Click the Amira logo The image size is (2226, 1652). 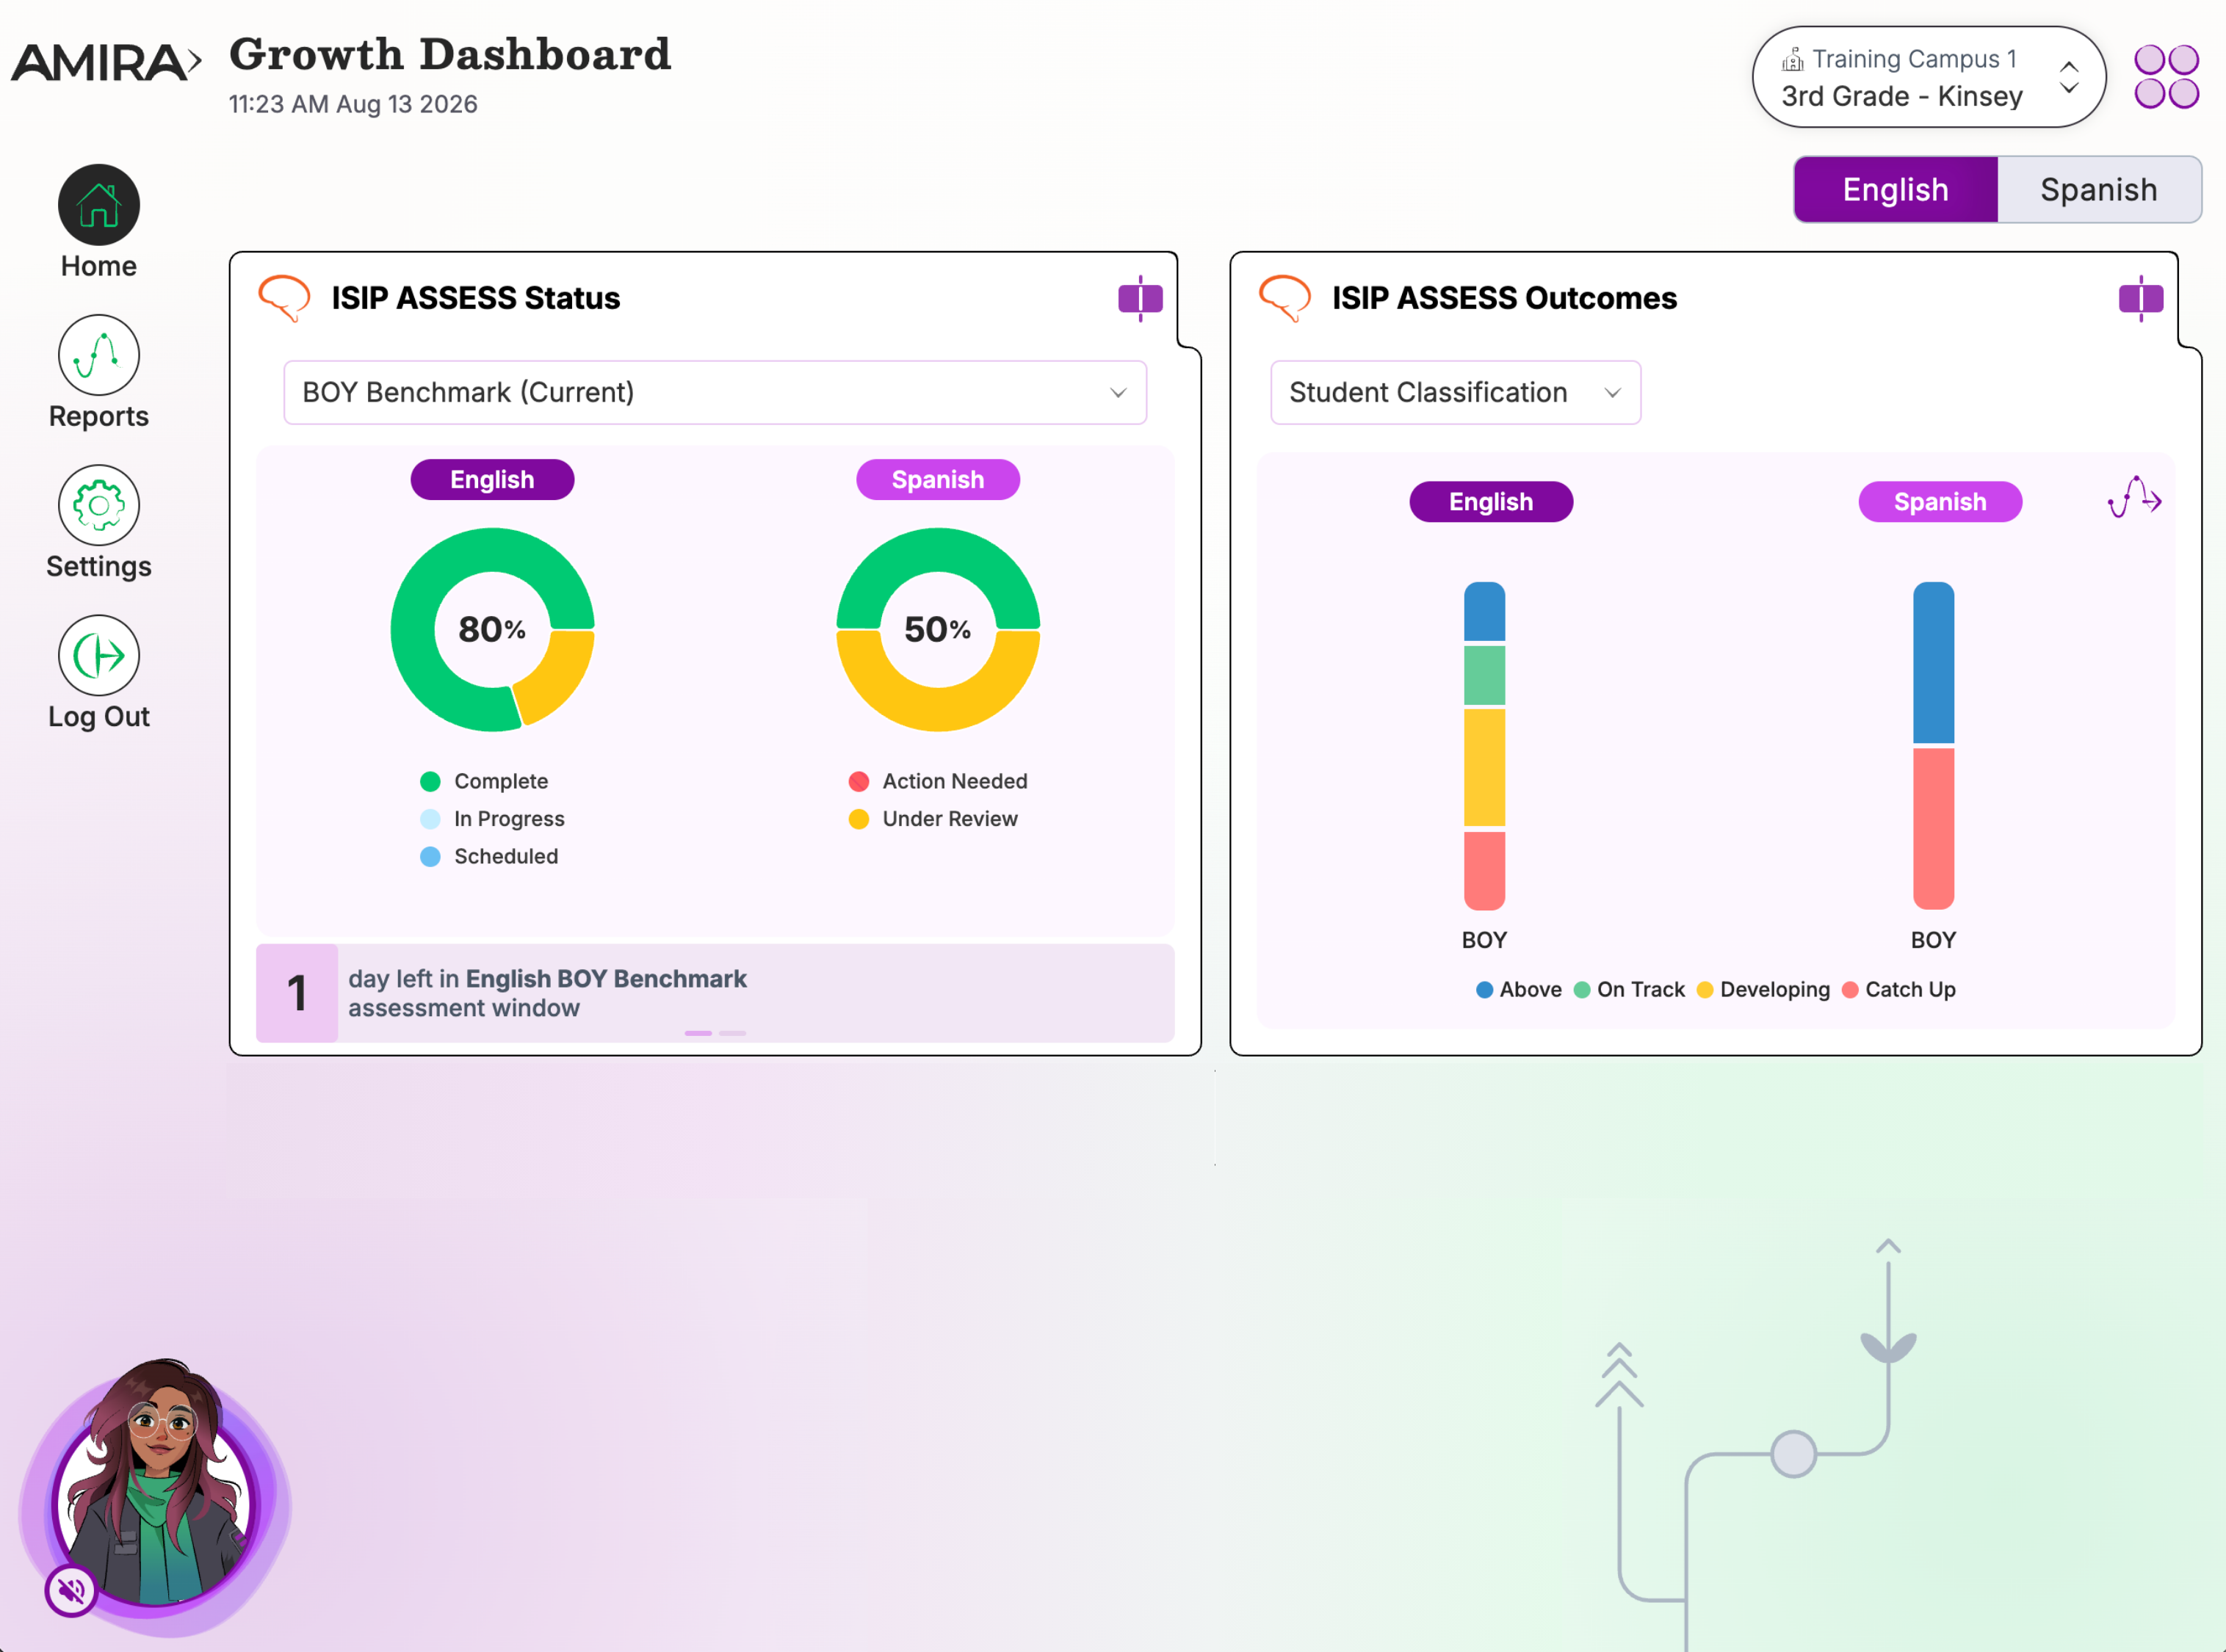(106, 62)
